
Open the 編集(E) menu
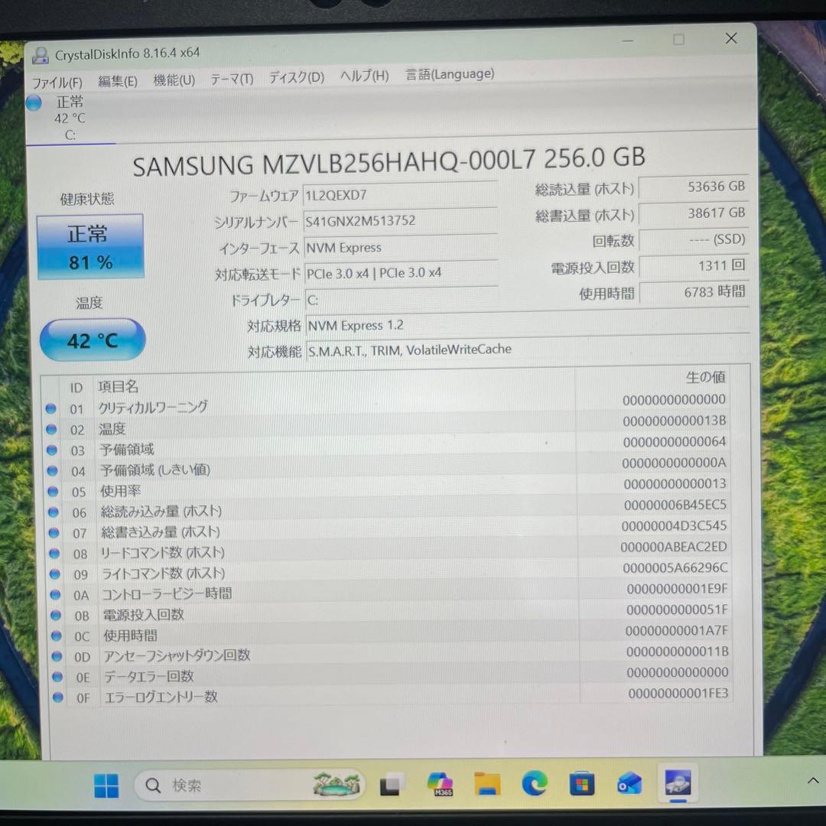point(118,81)
